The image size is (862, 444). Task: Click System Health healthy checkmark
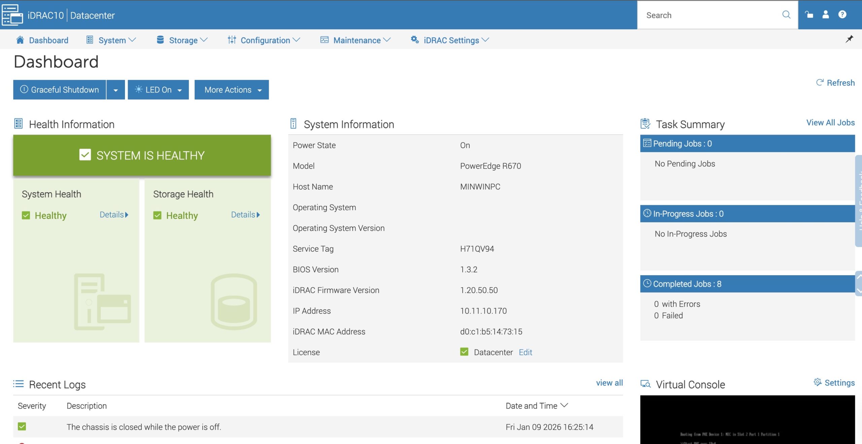26,215
